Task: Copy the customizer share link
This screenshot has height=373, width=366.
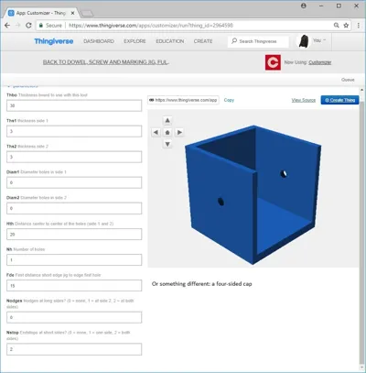Action: tap(229, 100)
